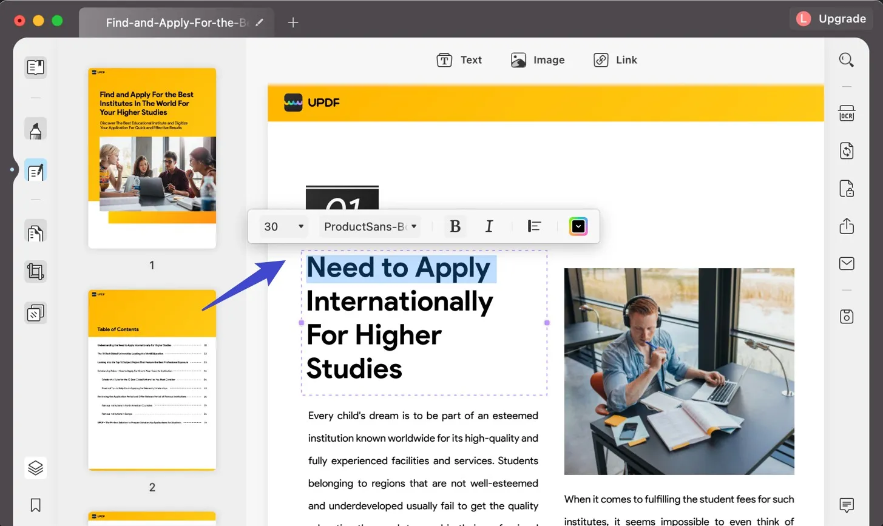Open the document protection tool
The width and height of the screenshot is (883, 526).
click(846, 189)
